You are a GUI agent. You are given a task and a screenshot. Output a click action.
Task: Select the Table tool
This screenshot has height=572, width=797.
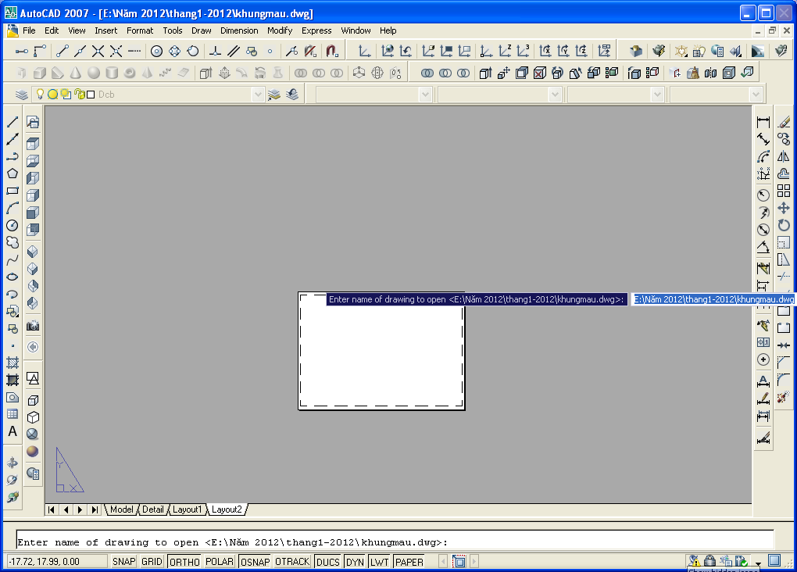tap(13, 414)
